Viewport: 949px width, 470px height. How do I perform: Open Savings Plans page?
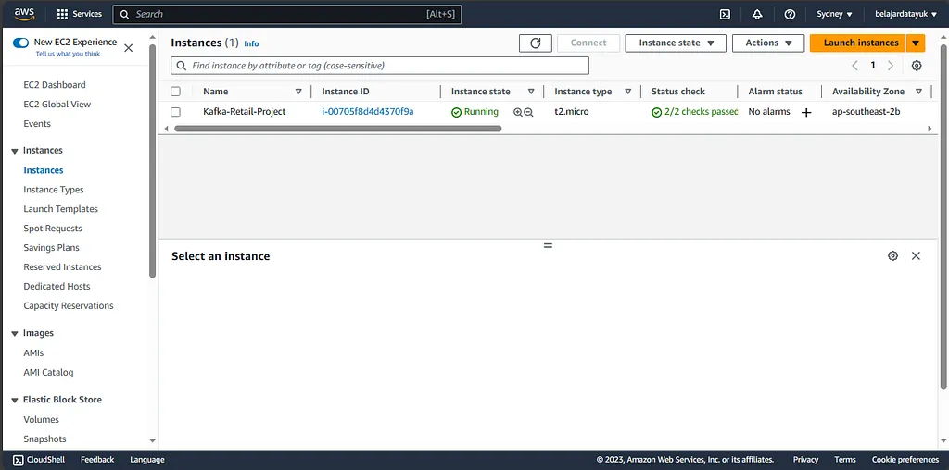point(52,248)
